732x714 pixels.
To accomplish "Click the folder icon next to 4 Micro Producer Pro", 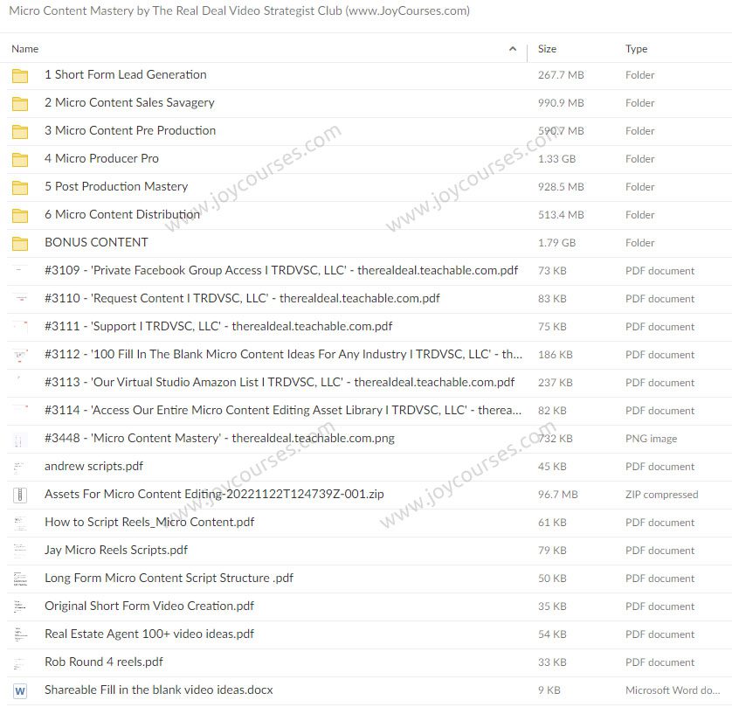I will (20, 160).
